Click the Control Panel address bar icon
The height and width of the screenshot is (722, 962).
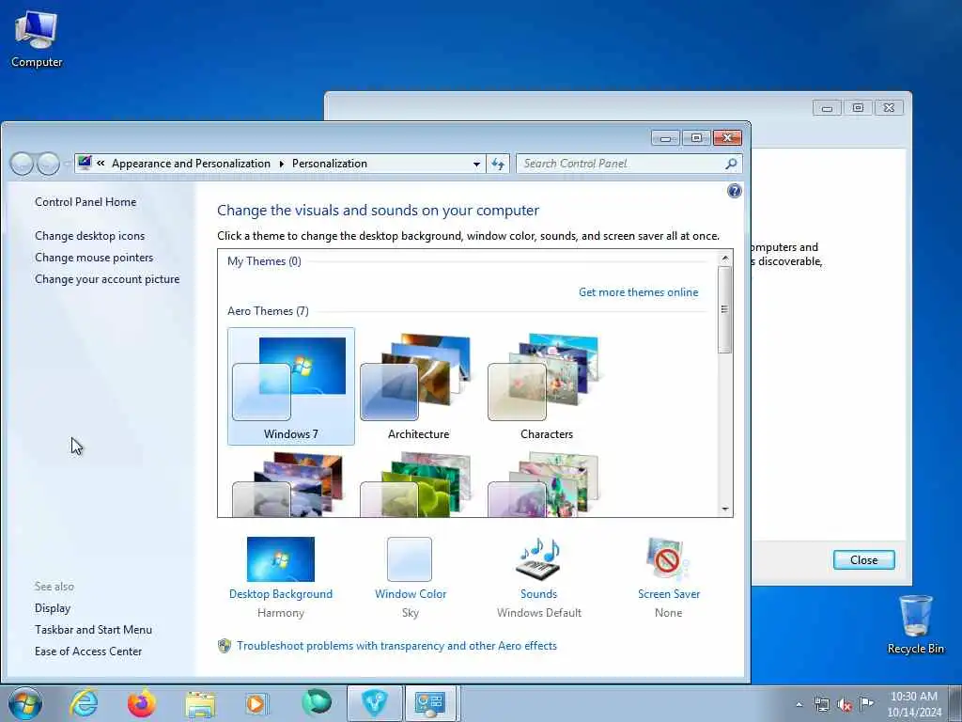pyautogui.click(x=85, y=163)
